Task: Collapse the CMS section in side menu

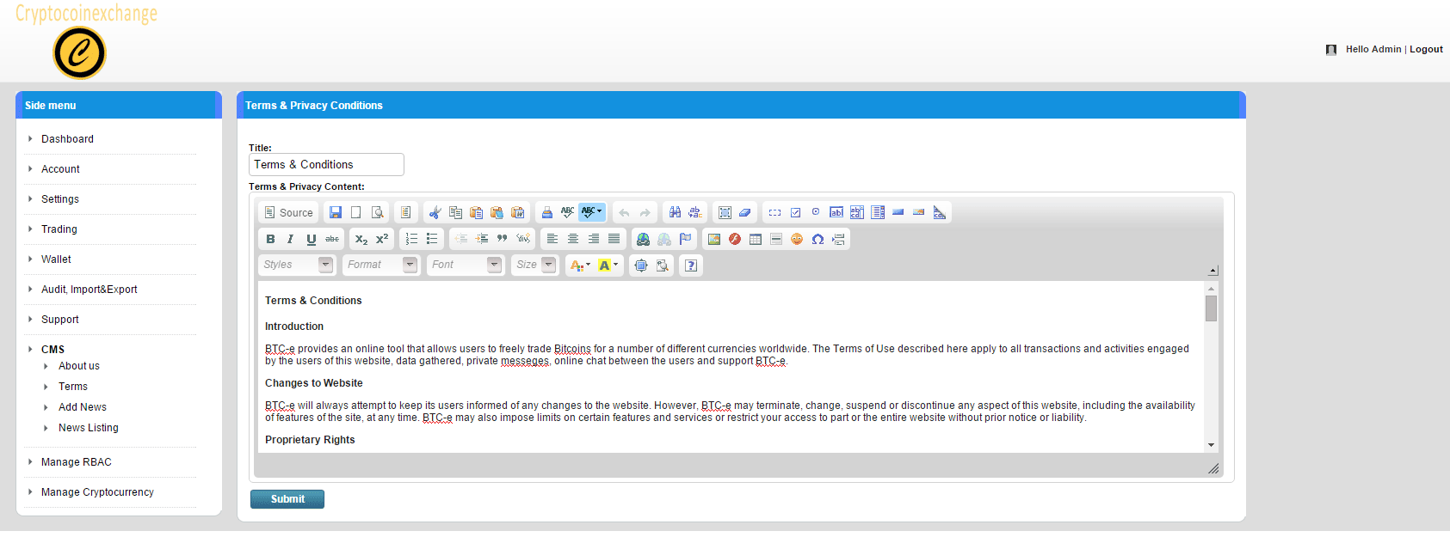Action: pos(52,350)
